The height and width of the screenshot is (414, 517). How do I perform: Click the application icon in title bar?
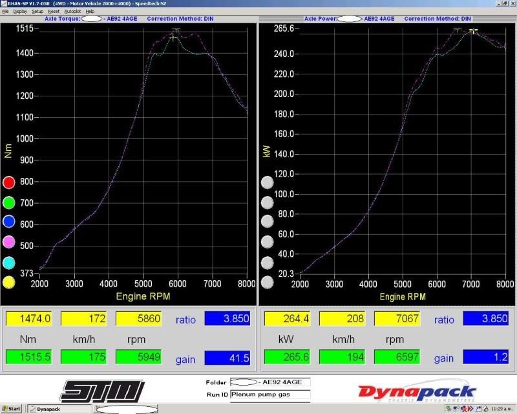pyautogui.click(x=4, y=3)
